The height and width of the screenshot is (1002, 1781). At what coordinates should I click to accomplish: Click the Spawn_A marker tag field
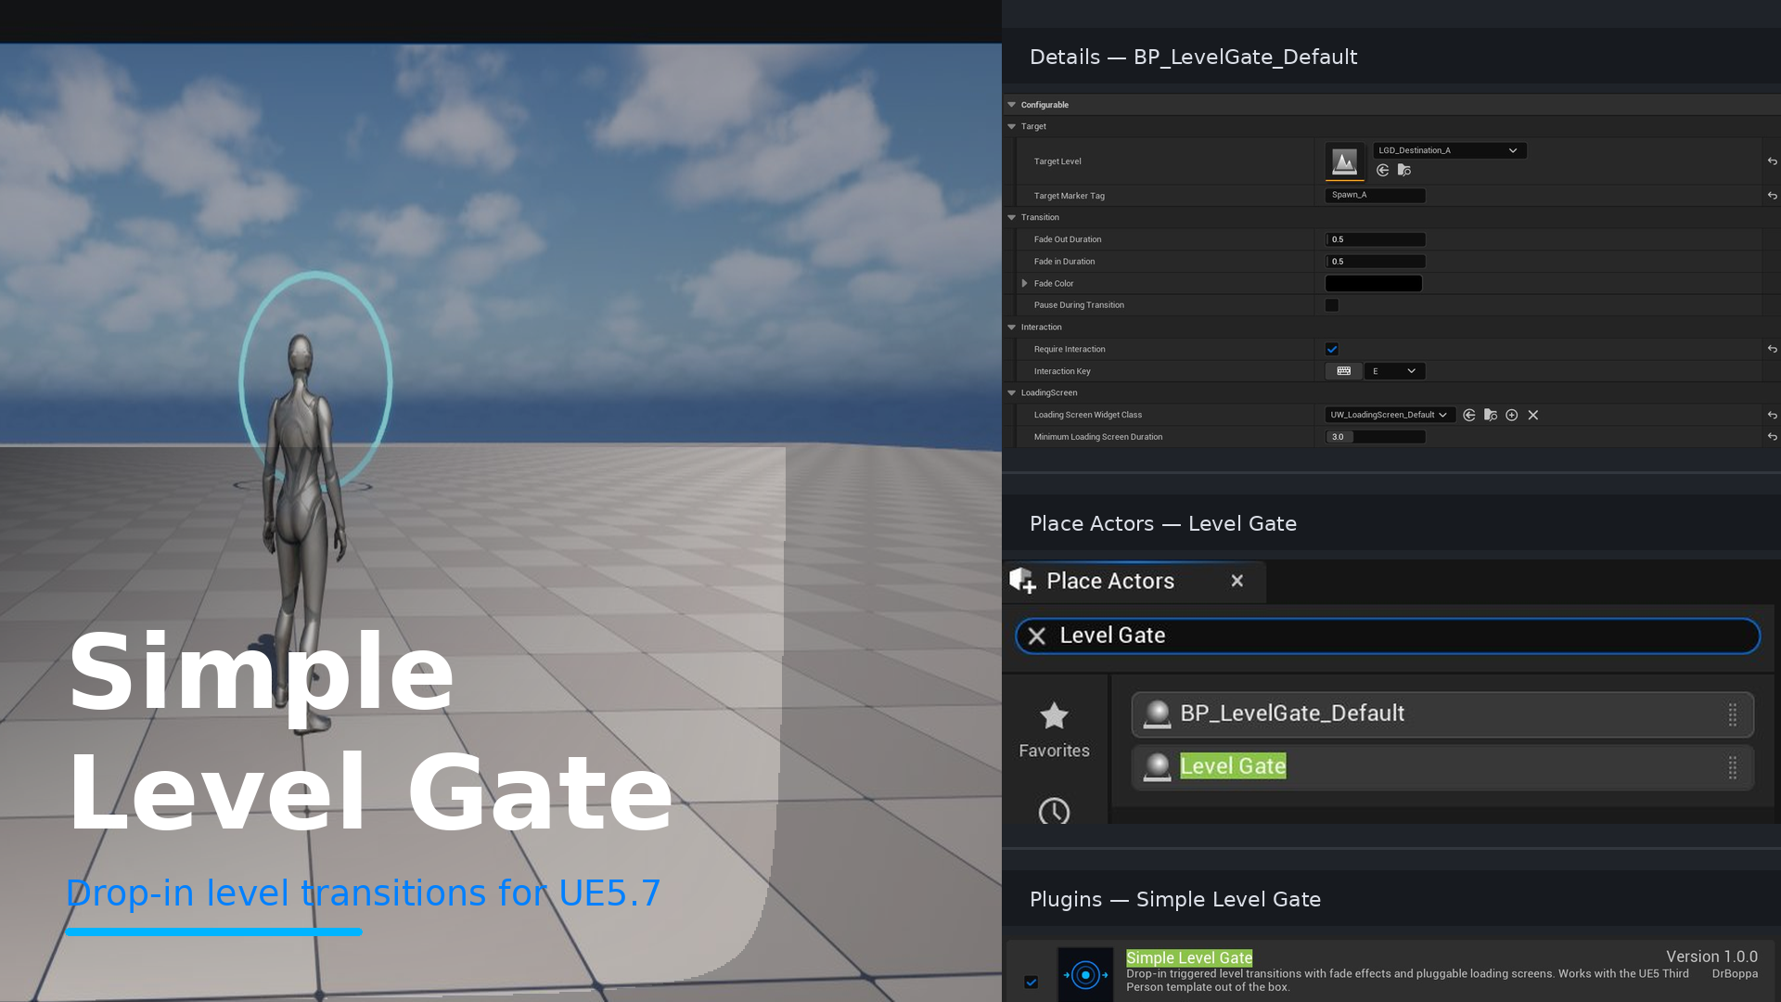tap(1375, 195)
